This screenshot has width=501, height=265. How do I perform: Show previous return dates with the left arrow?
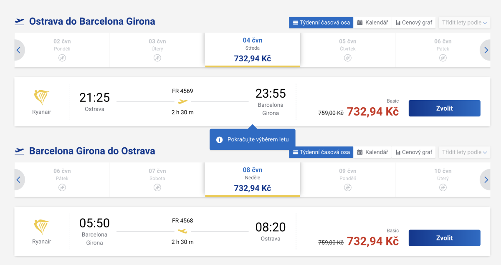19,179
